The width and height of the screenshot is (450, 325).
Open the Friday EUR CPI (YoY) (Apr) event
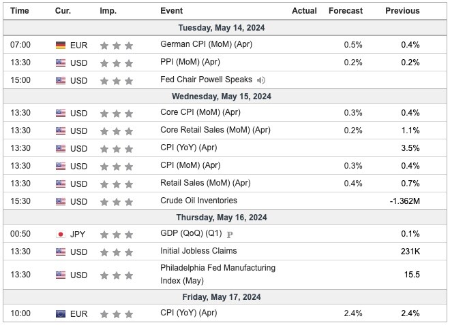pyautogui.click(x=189, y=313)
